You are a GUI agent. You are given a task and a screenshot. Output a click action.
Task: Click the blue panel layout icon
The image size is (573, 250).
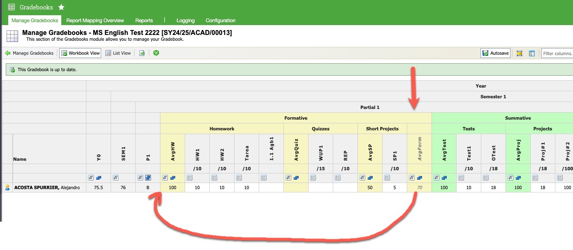[x=531, y=53]
